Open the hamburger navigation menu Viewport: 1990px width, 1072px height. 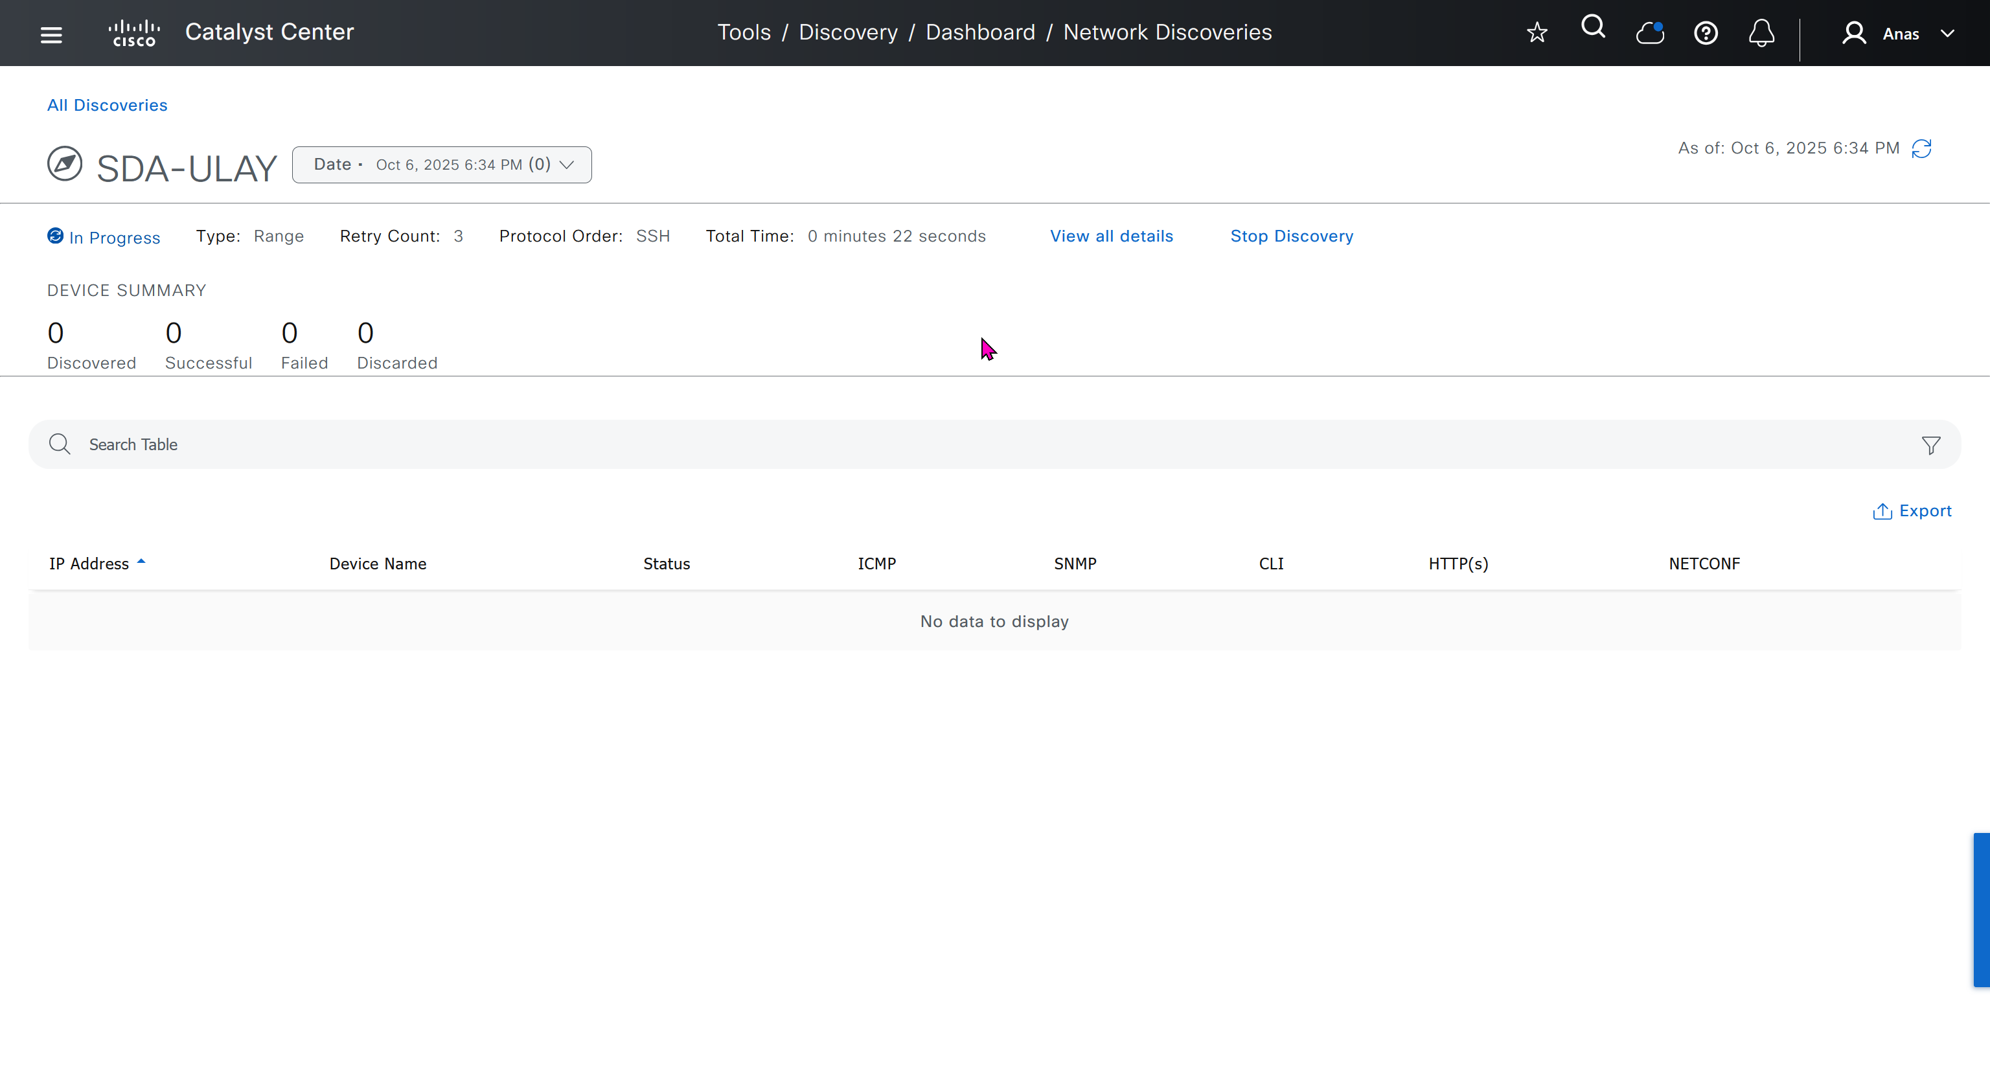pos(51,34)
